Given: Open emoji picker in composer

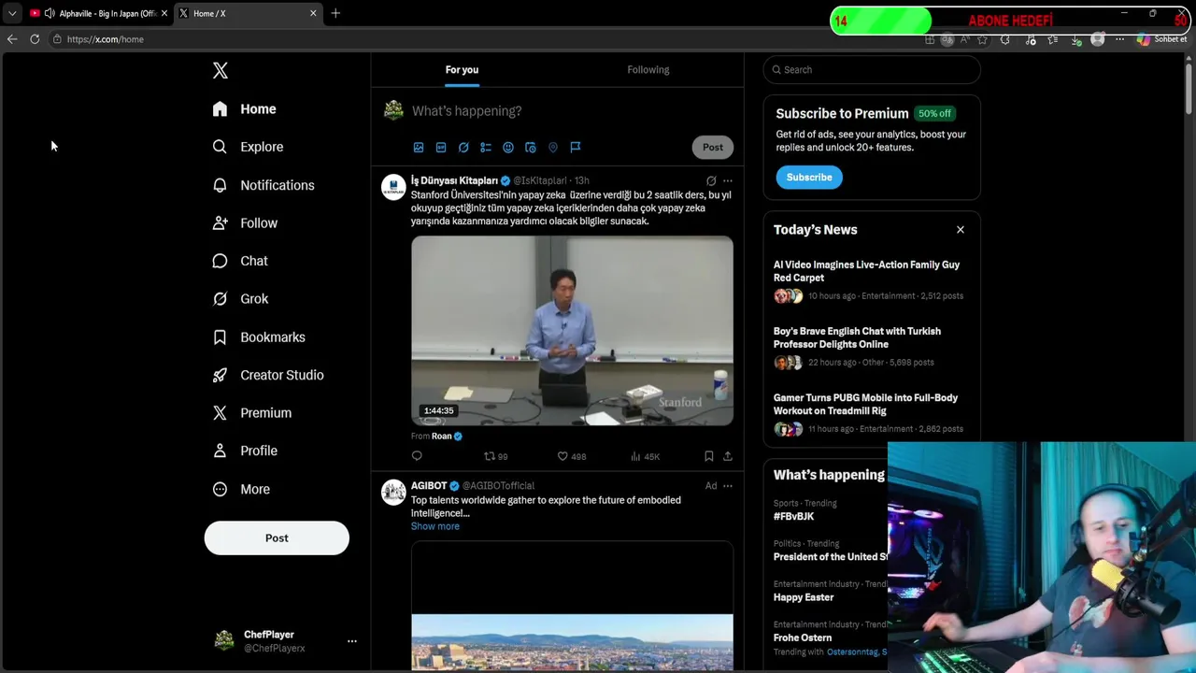Looking at the screenshot, I should point(508,148).
